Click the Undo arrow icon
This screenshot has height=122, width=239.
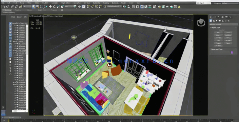point(4,6)
